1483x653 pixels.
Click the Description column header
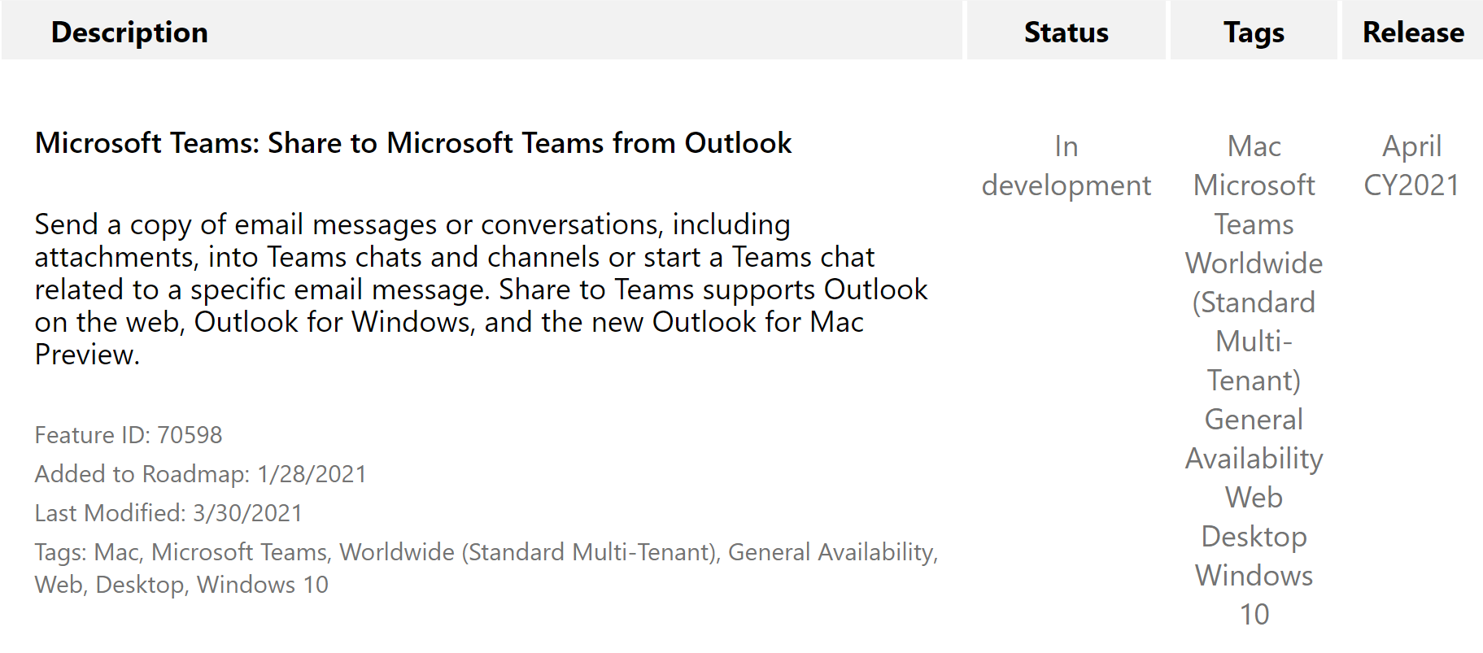(129, 33)
